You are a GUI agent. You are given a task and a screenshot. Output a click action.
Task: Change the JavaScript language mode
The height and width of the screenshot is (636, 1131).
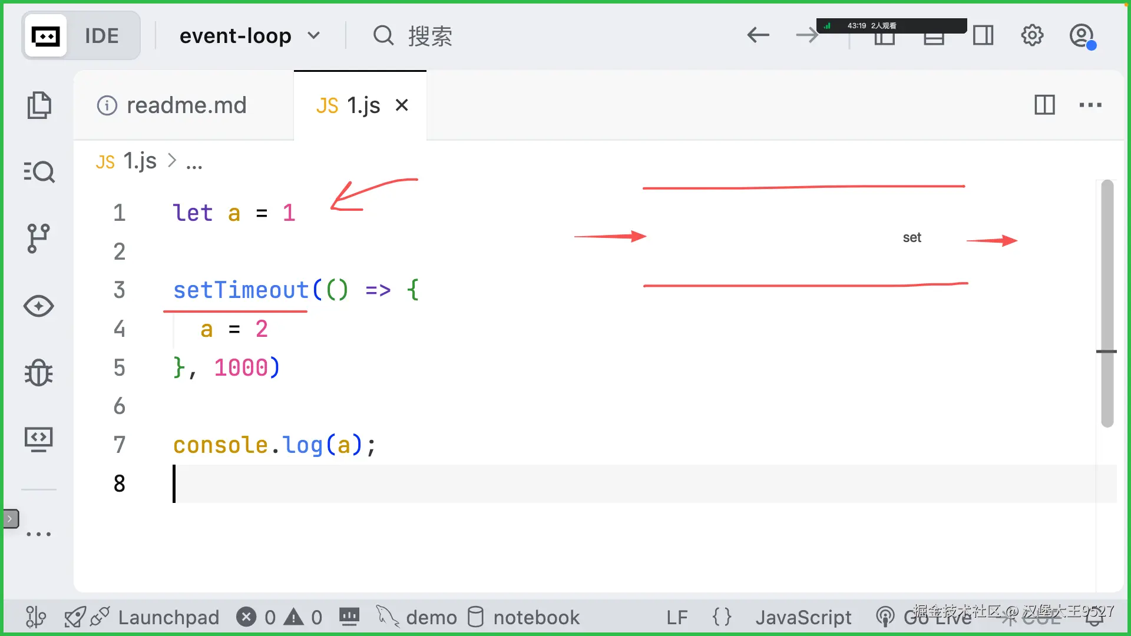[803, 617]
